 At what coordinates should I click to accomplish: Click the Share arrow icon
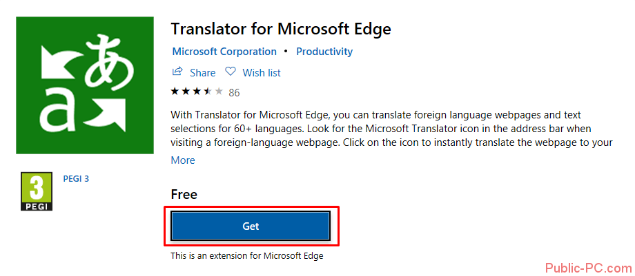pyautogui.click(x=177, y=72)
